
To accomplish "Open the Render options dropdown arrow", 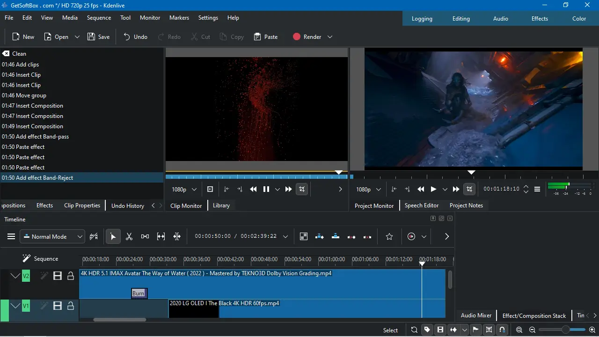I will (330, 37).
